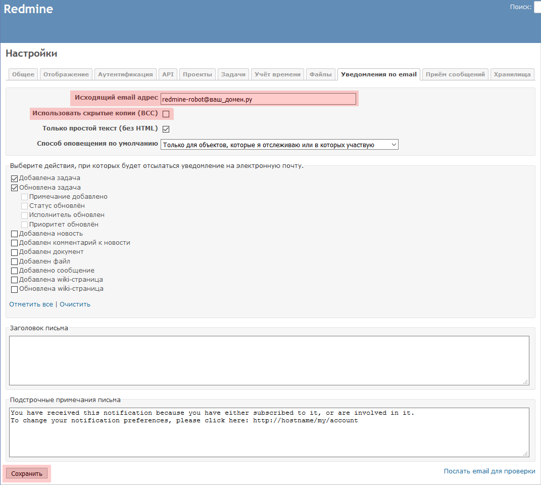Enable the Использовать скрытые копии (BCC) checkbox
This screenshot has width=541, height=485.
point(166,114)
